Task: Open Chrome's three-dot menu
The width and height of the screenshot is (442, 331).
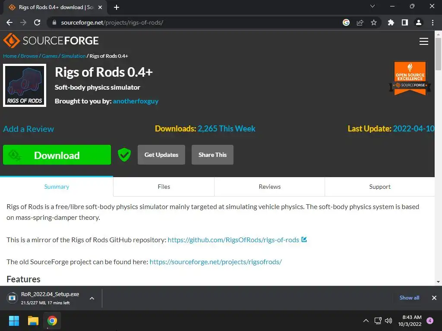Action: coord(433,22)
